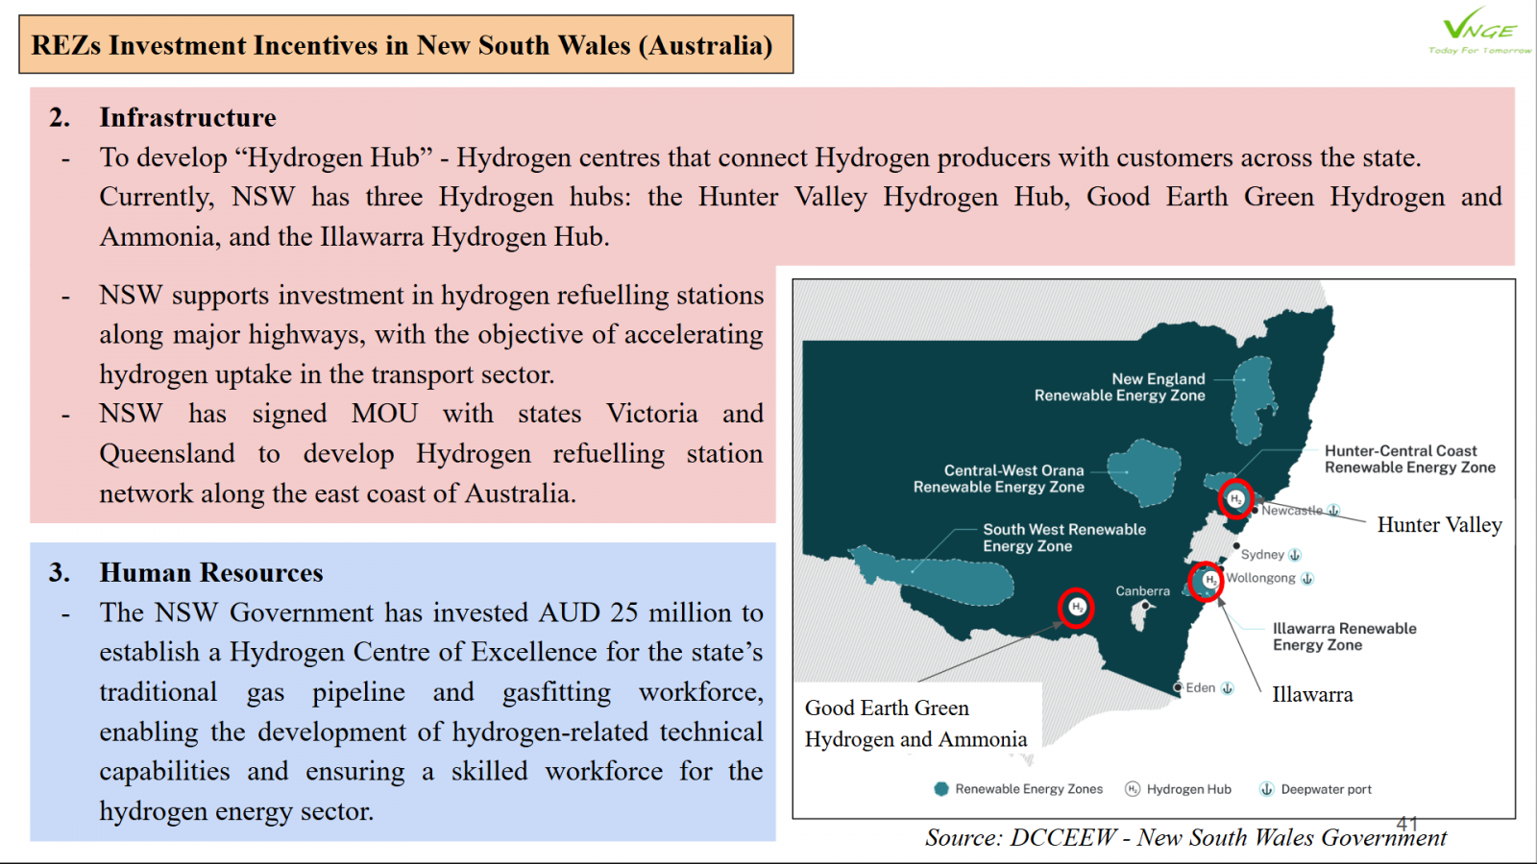1537x864 pixels.
Task: Click the Hydrogen Hub icon in the legend
Action: click(1133, 789)
